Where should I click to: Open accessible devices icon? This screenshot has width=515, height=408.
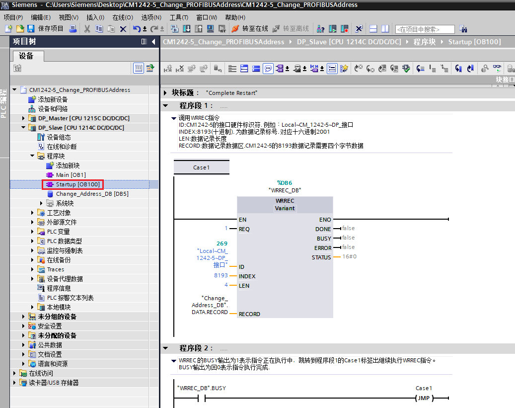[320, 29]
